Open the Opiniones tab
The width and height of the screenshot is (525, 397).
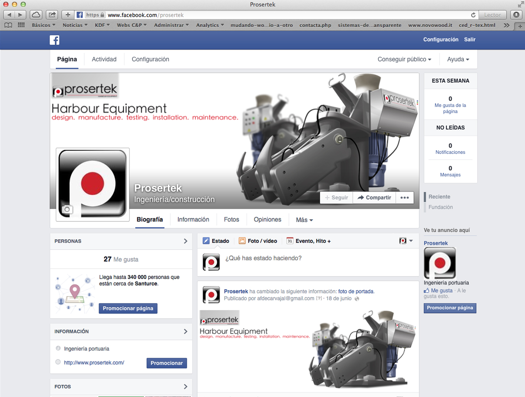click(267, 219)
